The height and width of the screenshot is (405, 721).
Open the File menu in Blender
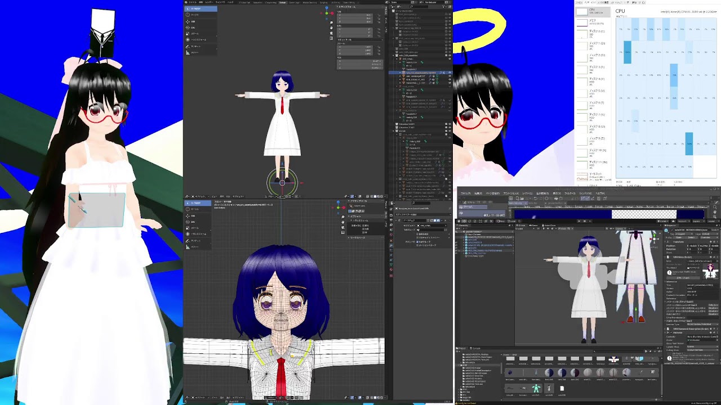pos(193,2)
